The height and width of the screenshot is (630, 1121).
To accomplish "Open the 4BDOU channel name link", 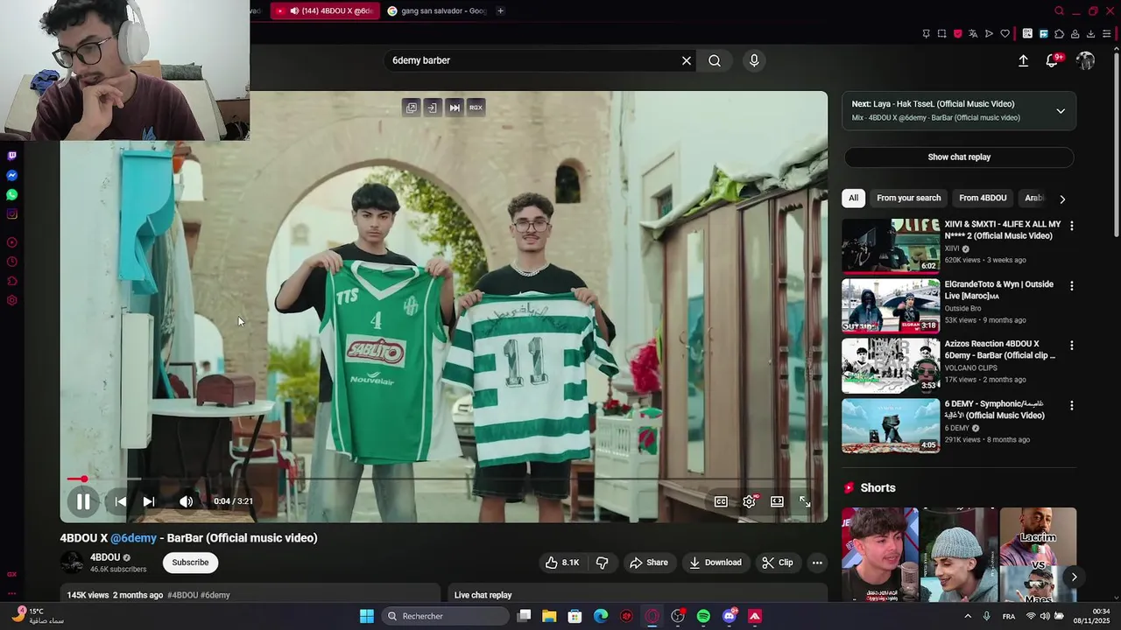I will point(105,557).
